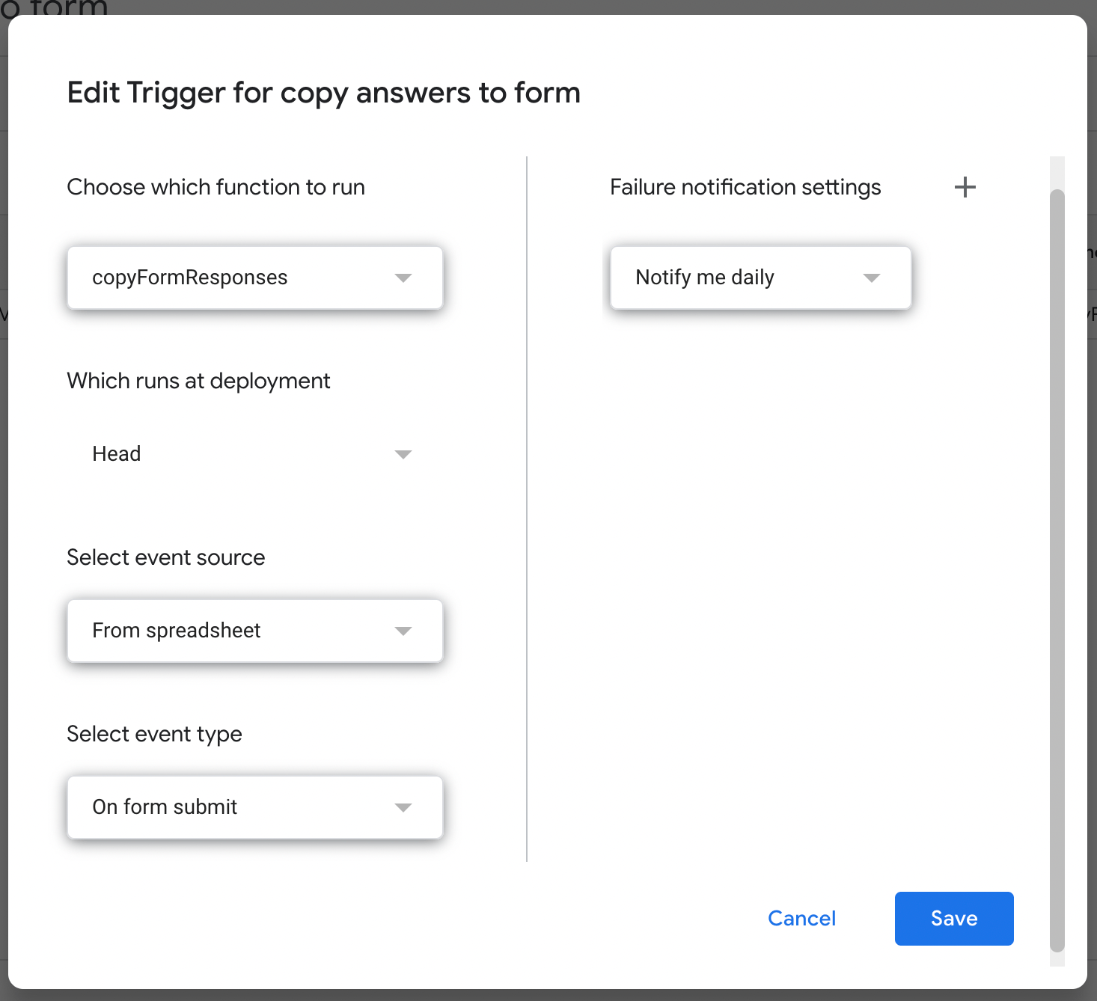Image resolution: width=1097 pixels, height=1001 pixels.
Task: Click the arrow beside On form submit
Action: tap(403, 808)
